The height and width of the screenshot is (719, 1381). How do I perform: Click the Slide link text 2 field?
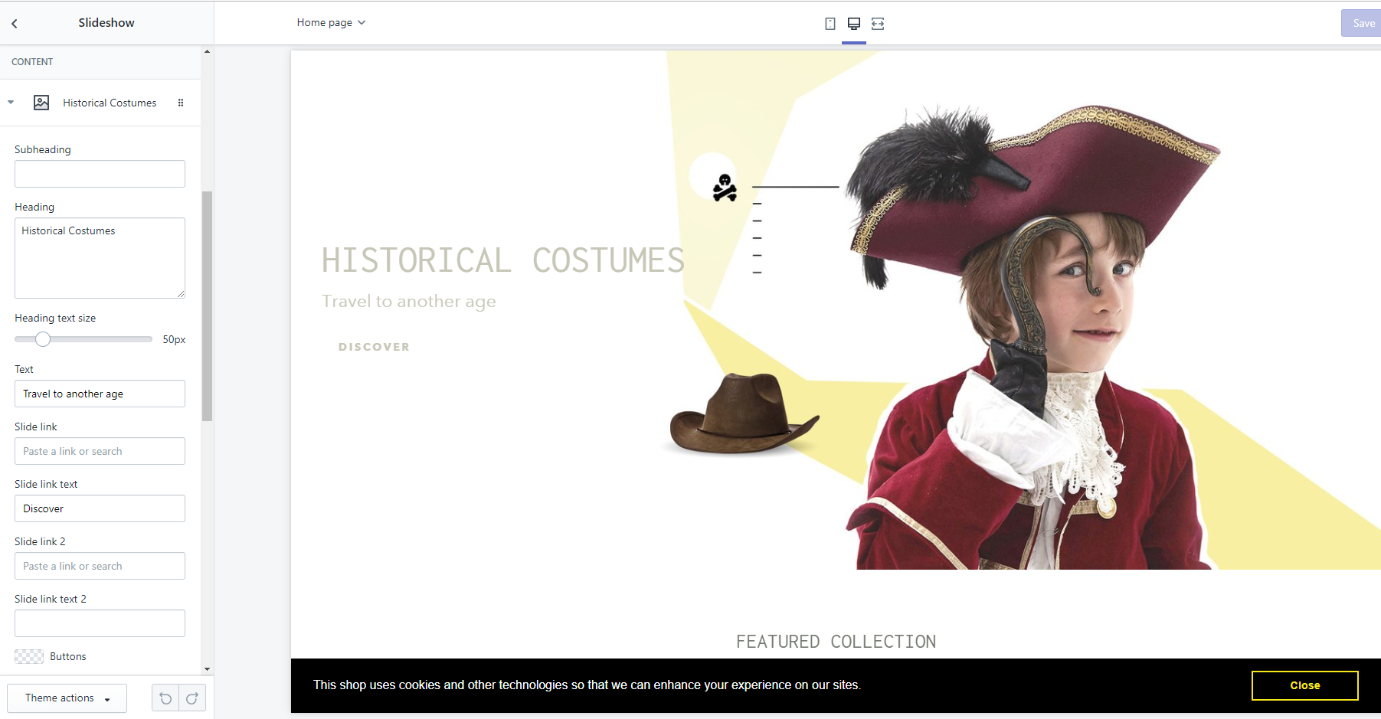point(100,623)
